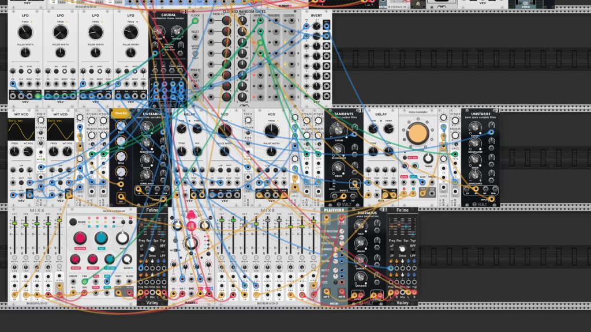Mute CH1 on MIX4
The height and width of the screenshot is (332, 591).
[x=14, y=258]
